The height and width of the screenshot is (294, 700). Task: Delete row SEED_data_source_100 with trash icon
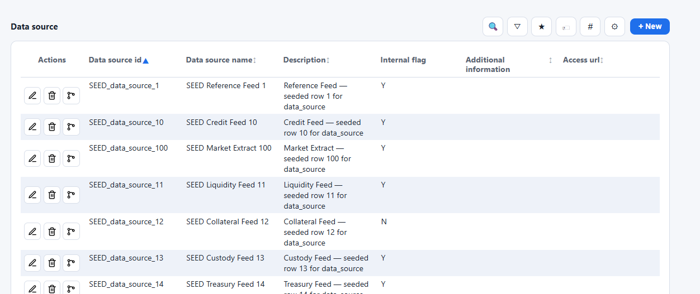tap(52, 158)
